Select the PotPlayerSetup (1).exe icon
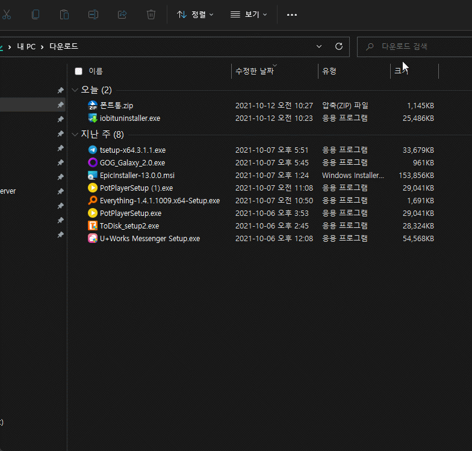 [93, 188]
